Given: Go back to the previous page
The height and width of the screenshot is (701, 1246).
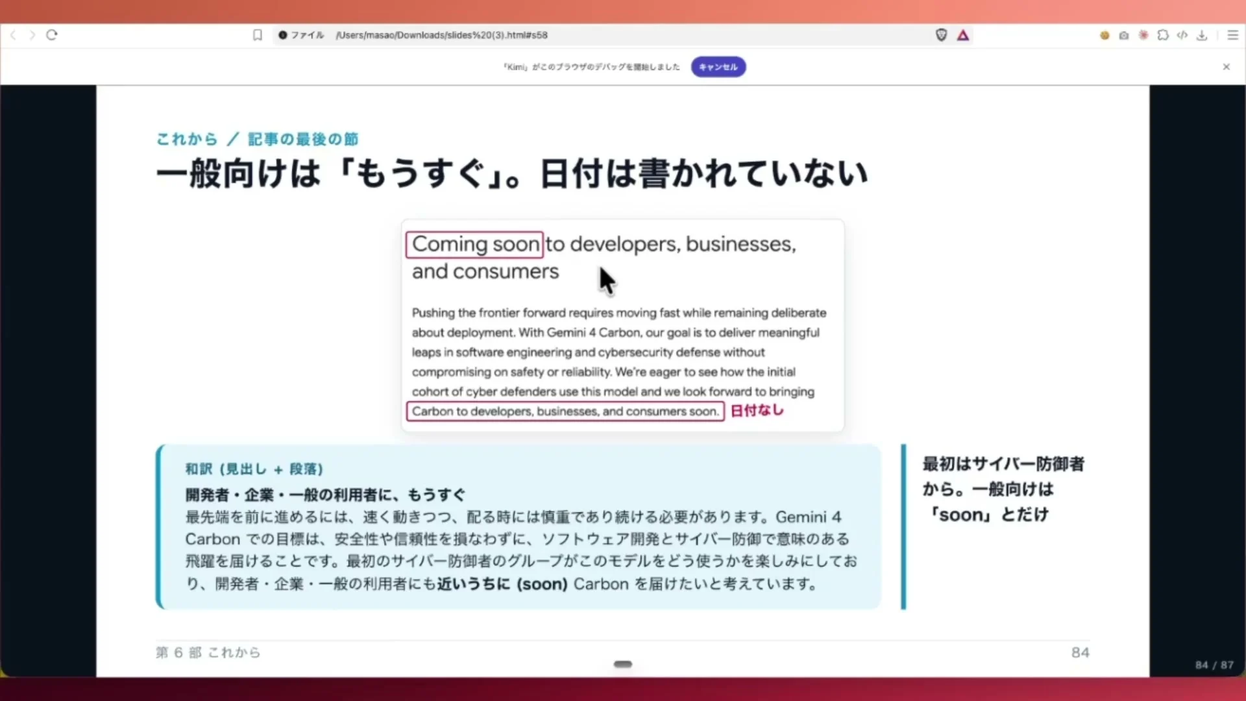Looking at the screenshot, I should pyautogui.click(x=13, y=35).
